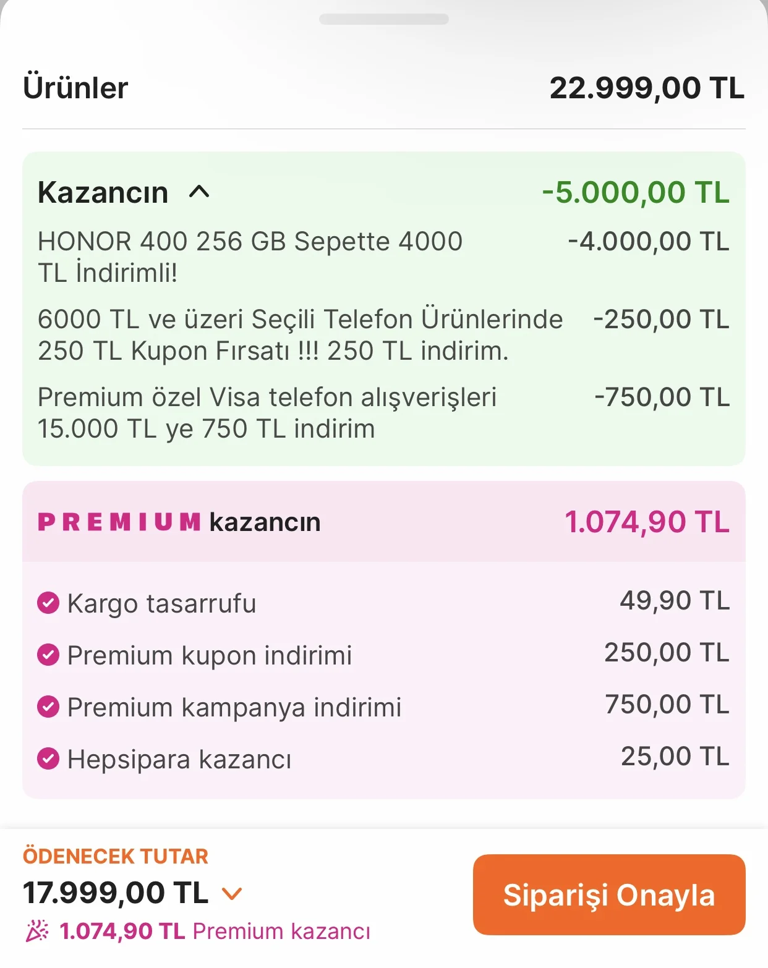Click the Kargo tasarrufu checkmark icon

click(48, 603)
